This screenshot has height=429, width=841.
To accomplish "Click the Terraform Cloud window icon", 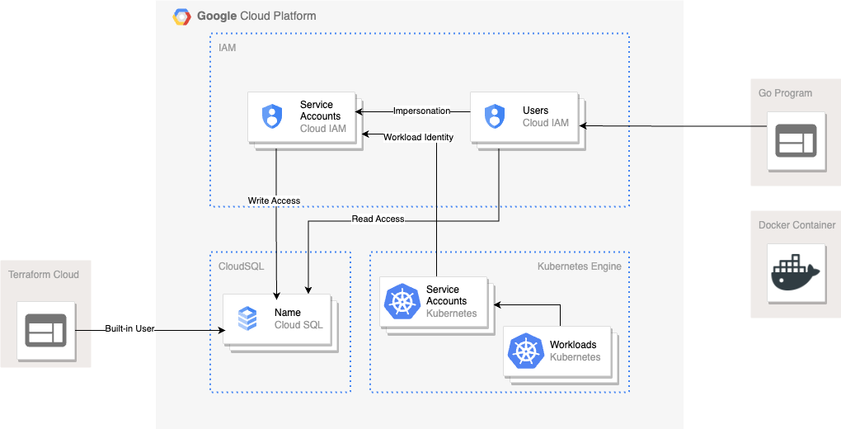I will (x=46, y=330).
